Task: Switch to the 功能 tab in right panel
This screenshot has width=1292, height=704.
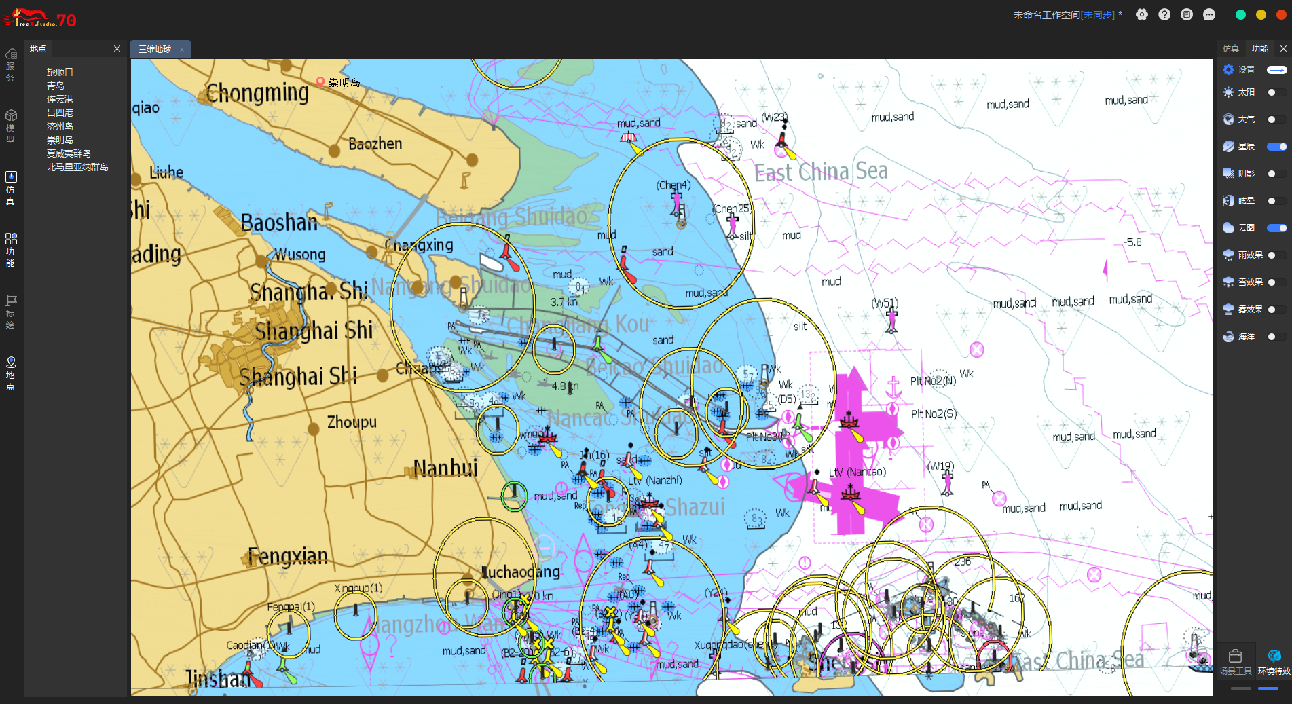Action: click(x=1260, y=49)
